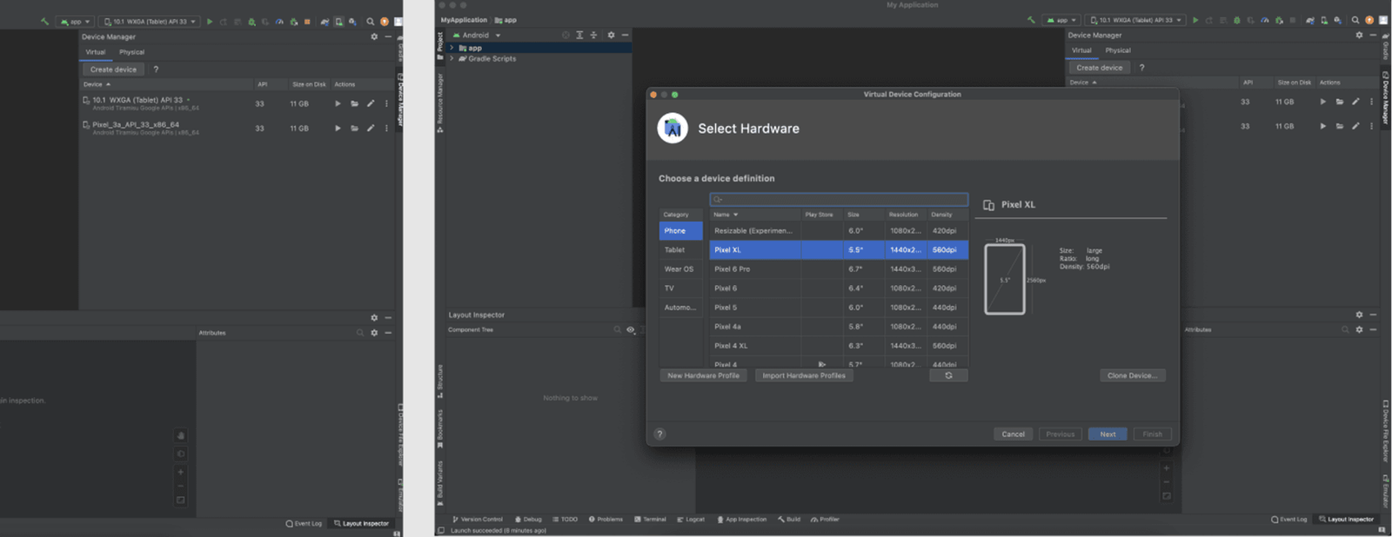
Task: Expand the app module tree node
Action: coord(452,48)
